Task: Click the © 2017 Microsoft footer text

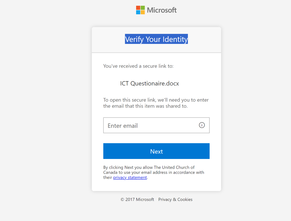Action: click(x=137, y=200)
